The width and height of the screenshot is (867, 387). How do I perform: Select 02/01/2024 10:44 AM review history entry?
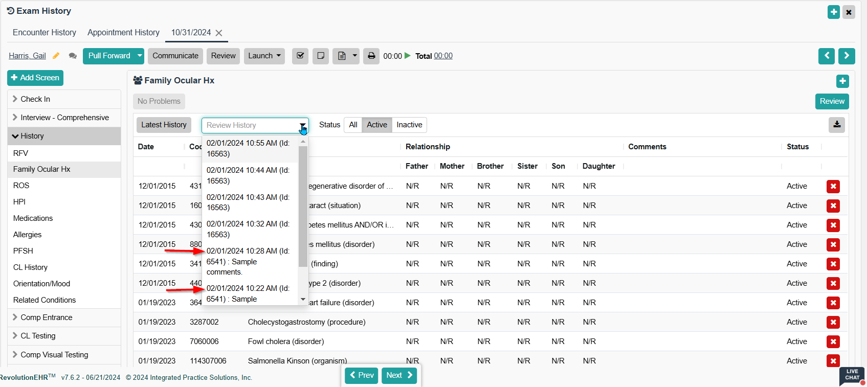coord(248,175)
